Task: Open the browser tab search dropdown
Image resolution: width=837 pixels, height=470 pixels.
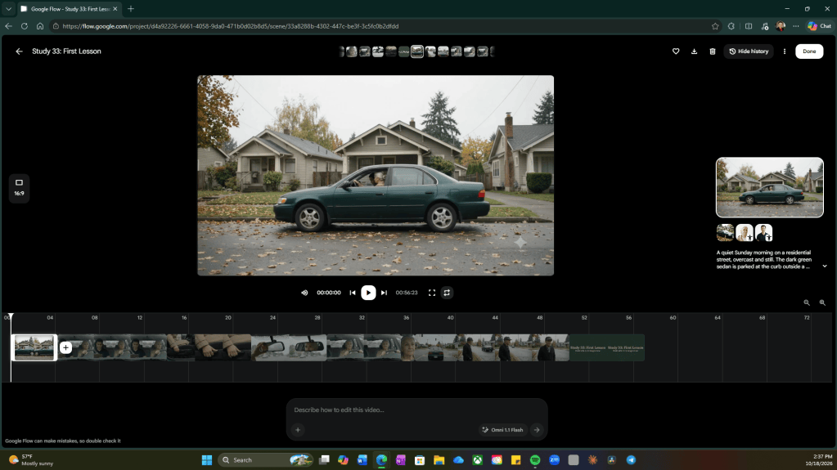Action: click(8, 9)
